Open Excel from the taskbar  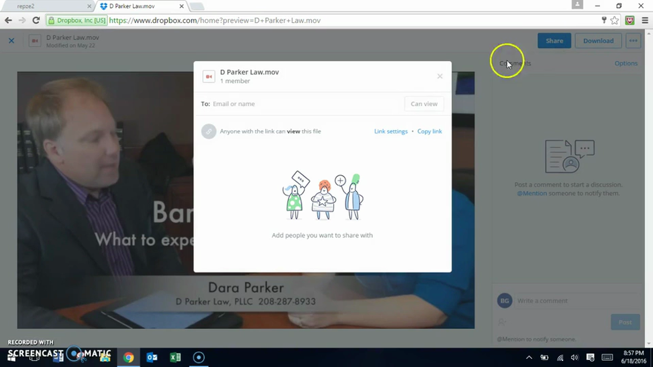[175, 357]
